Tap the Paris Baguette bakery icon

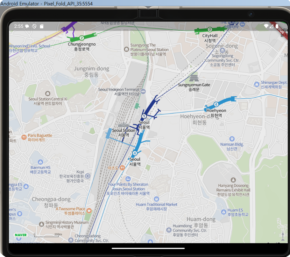point(24,137)
